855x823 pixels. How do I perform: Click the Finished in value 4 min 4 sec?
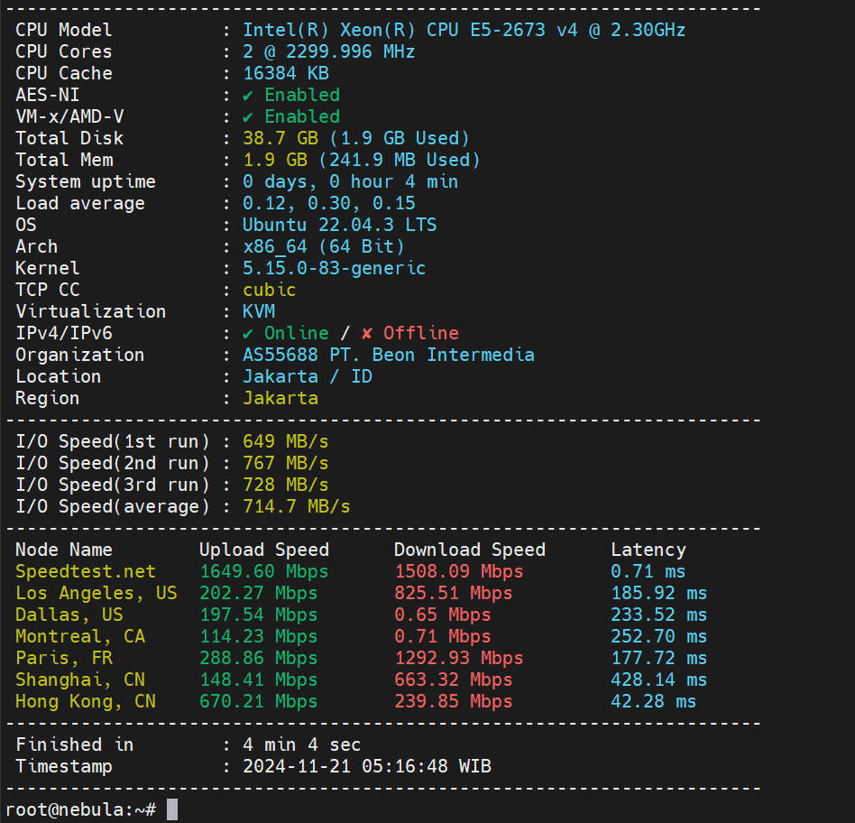point(301,745)
